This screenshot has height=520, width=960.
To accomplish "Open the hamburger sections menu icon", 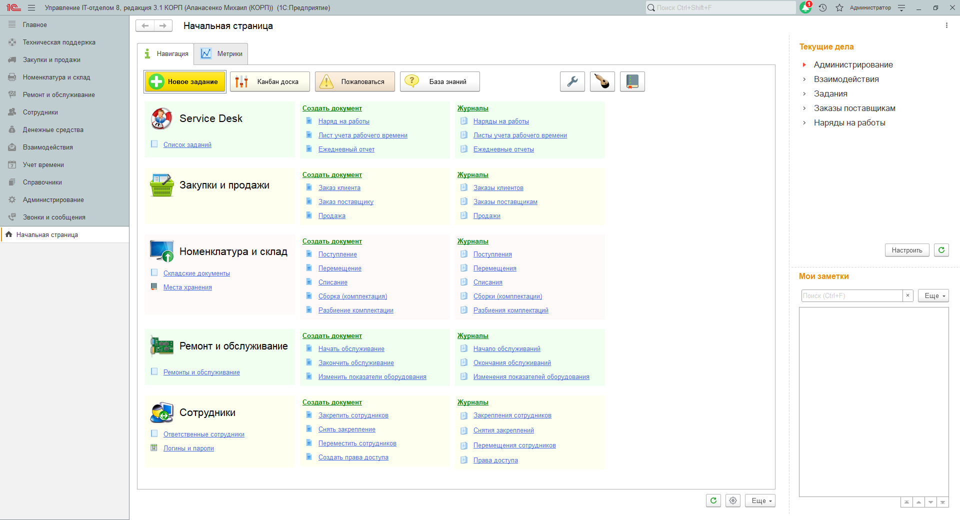I will tap(31, 7).
